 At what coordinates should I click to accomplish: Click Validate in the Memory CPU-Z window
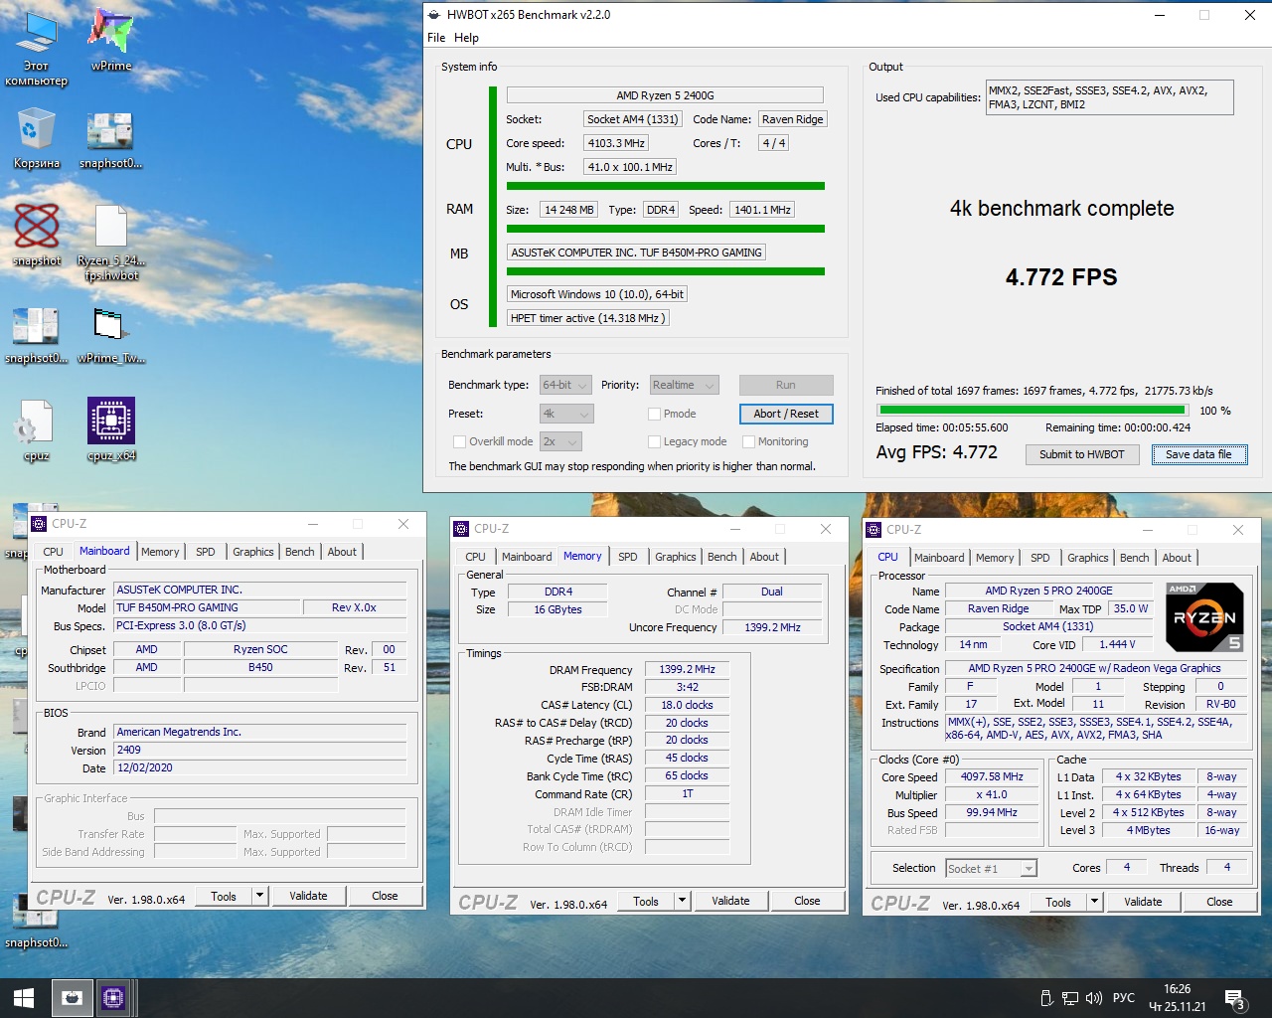pos(730,901)
